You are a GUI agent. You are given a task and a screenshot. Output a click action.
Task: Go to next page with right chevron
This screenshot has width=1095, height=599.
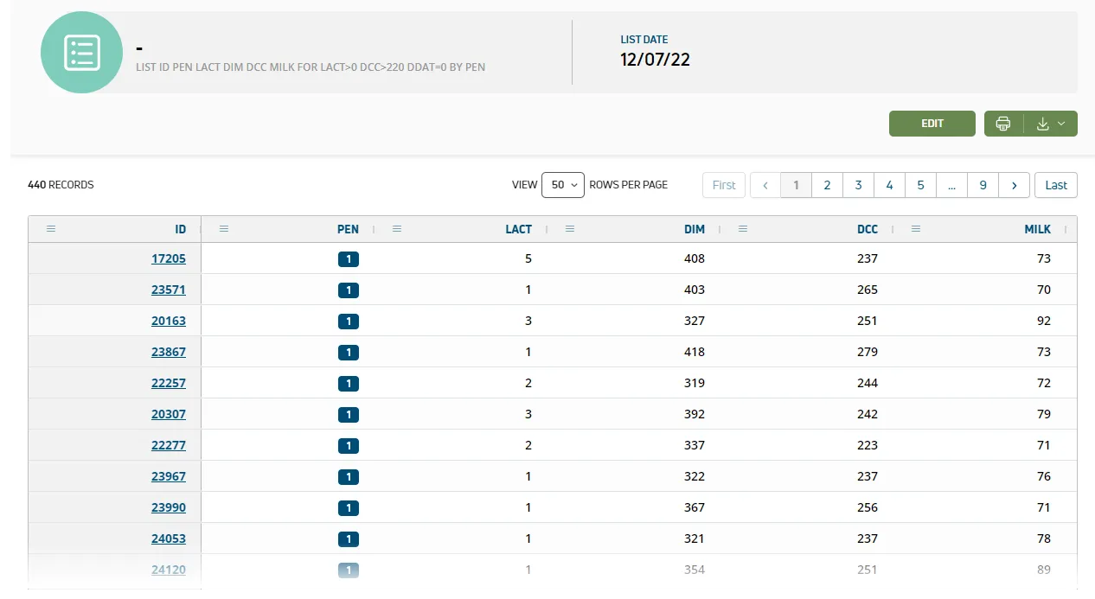click(1015, 185)
